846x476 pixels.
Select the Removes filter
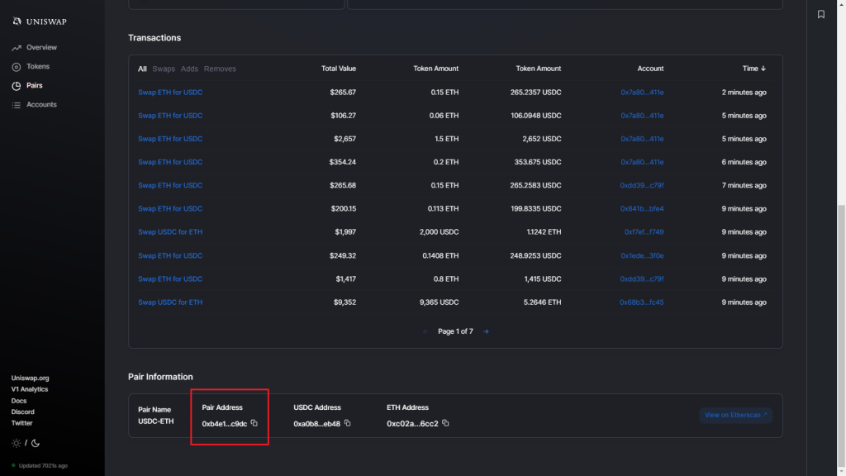[x=219, y=69]
